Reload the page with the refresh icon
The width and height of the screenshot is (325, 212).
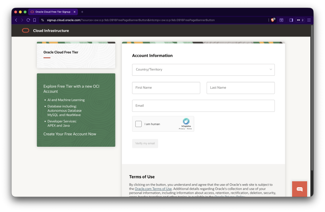28,20
